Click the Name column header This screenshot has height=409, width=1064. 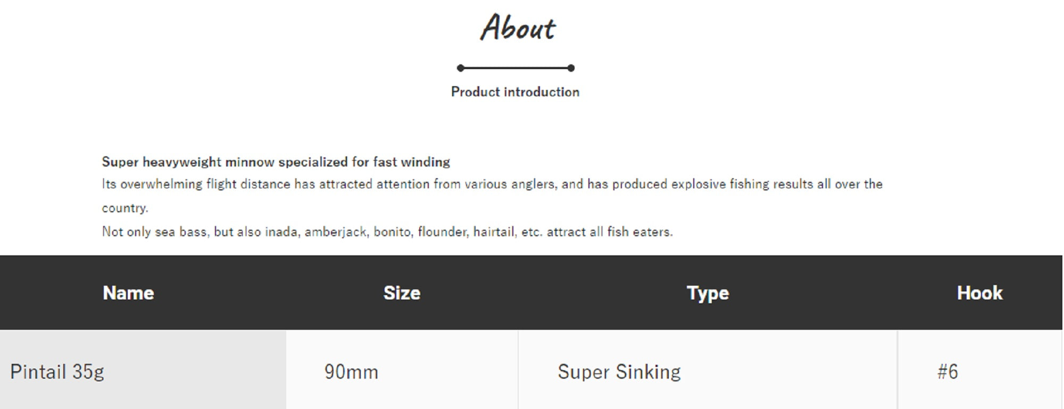pos(128,293)
